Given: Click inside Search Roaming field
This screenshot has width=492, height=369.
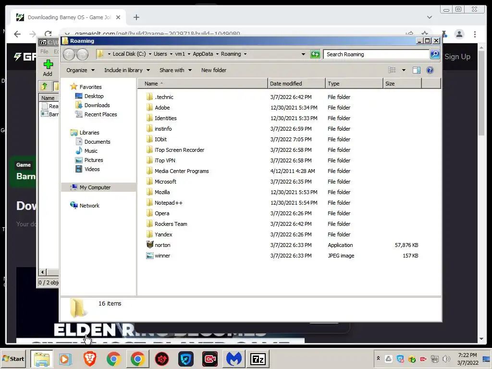Looking at the screenshot, I should (376, 54).
